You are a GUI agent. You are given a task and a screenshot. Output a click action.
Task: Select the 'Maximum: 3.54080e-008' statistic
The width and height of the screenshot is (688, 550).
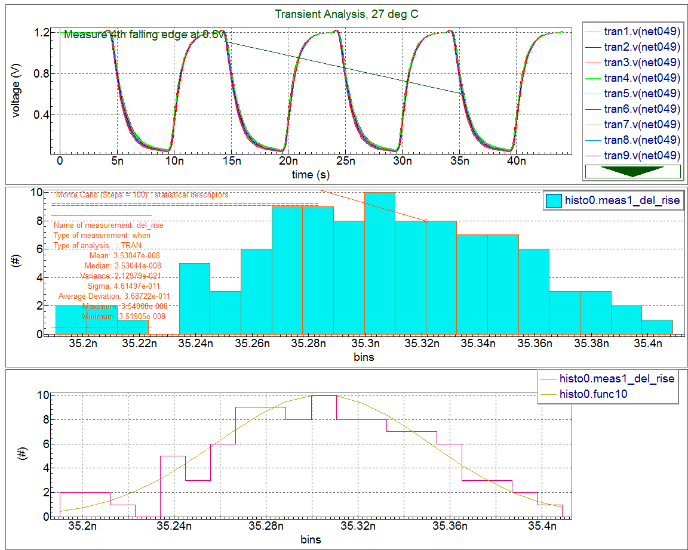point(125,307)
